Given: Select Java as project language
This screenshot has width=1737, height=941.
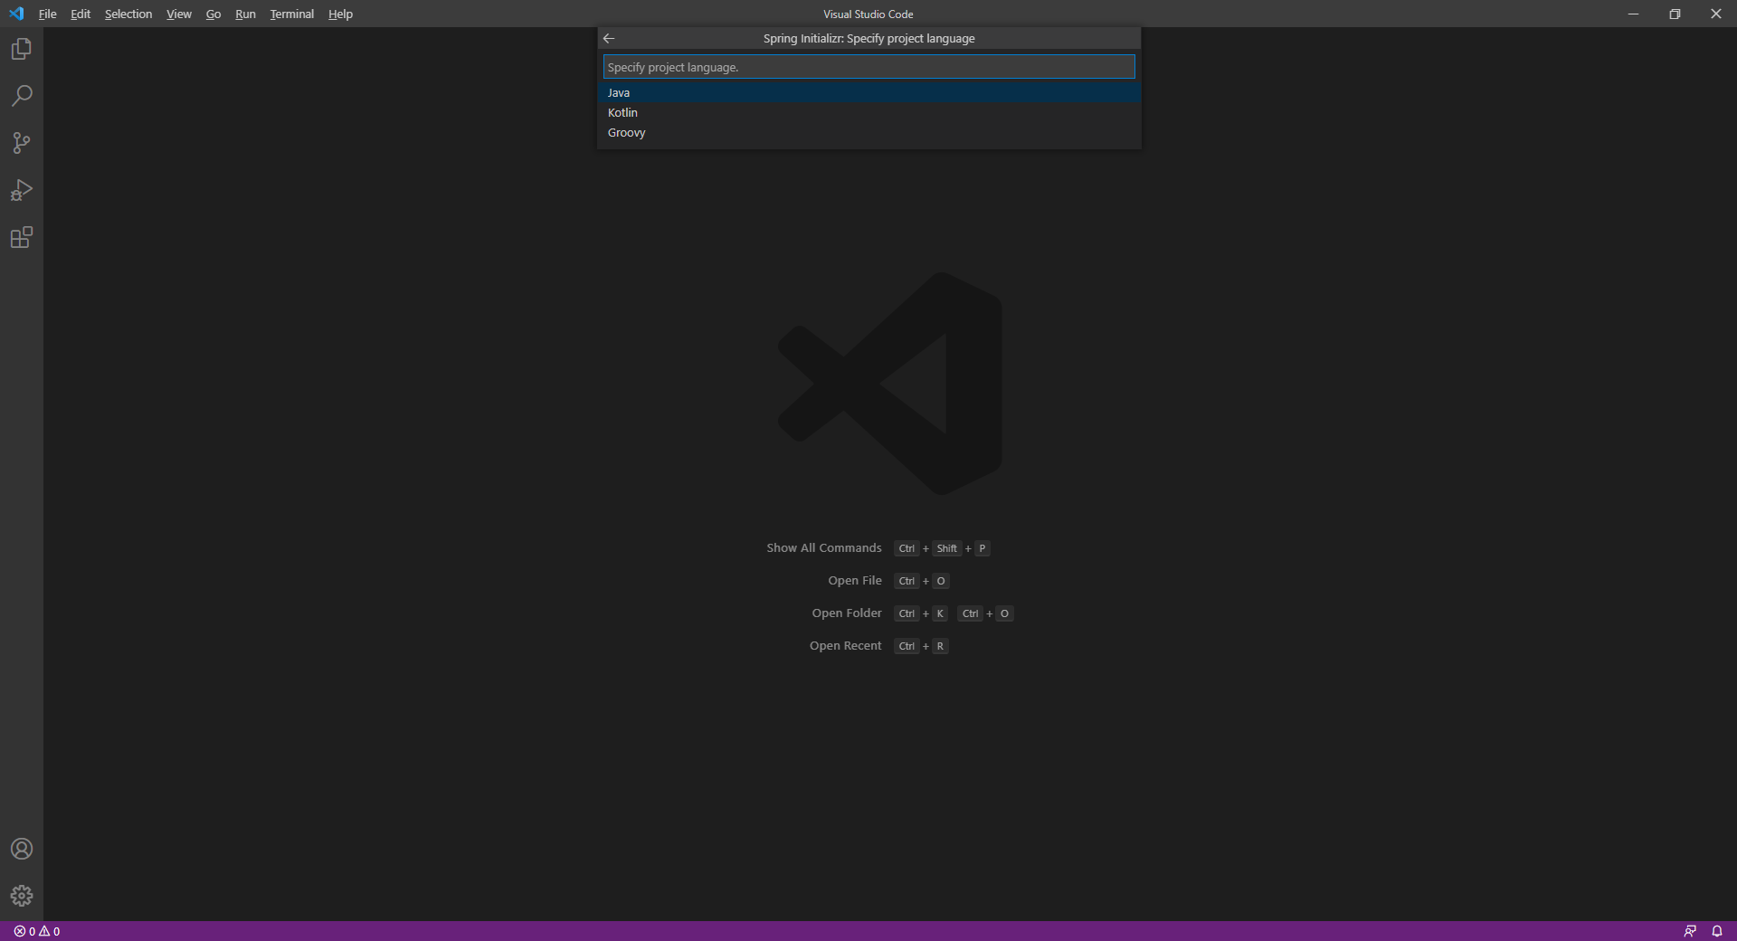Looking at the screenshot, I should point(868,92).
